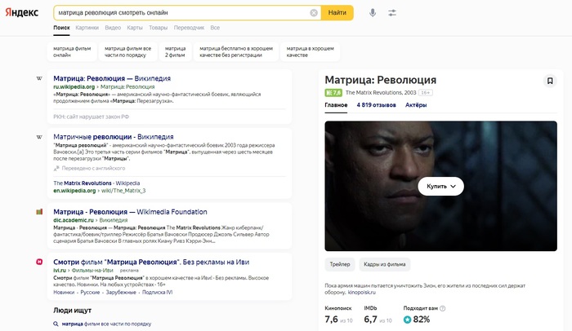Open search settings sliders icon
The image size is (572, 331).
(393, 12)
